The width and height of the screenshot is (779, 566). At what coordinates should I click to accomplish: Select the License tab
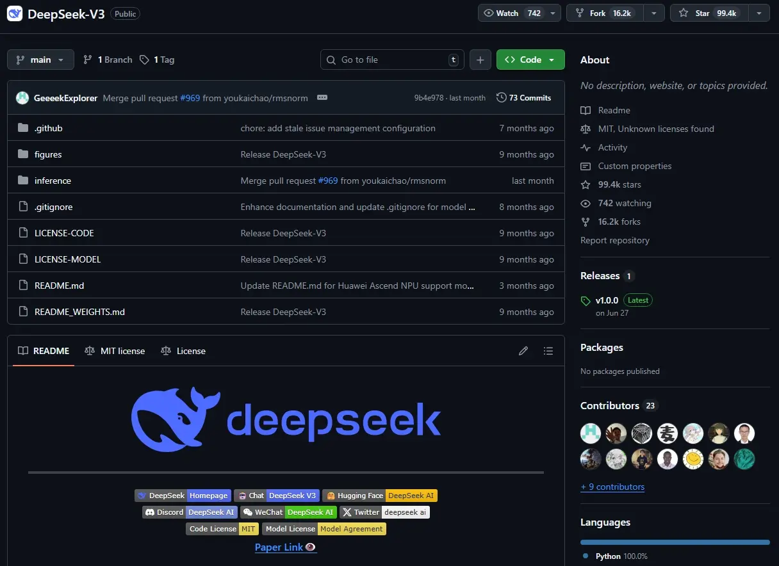183,351
